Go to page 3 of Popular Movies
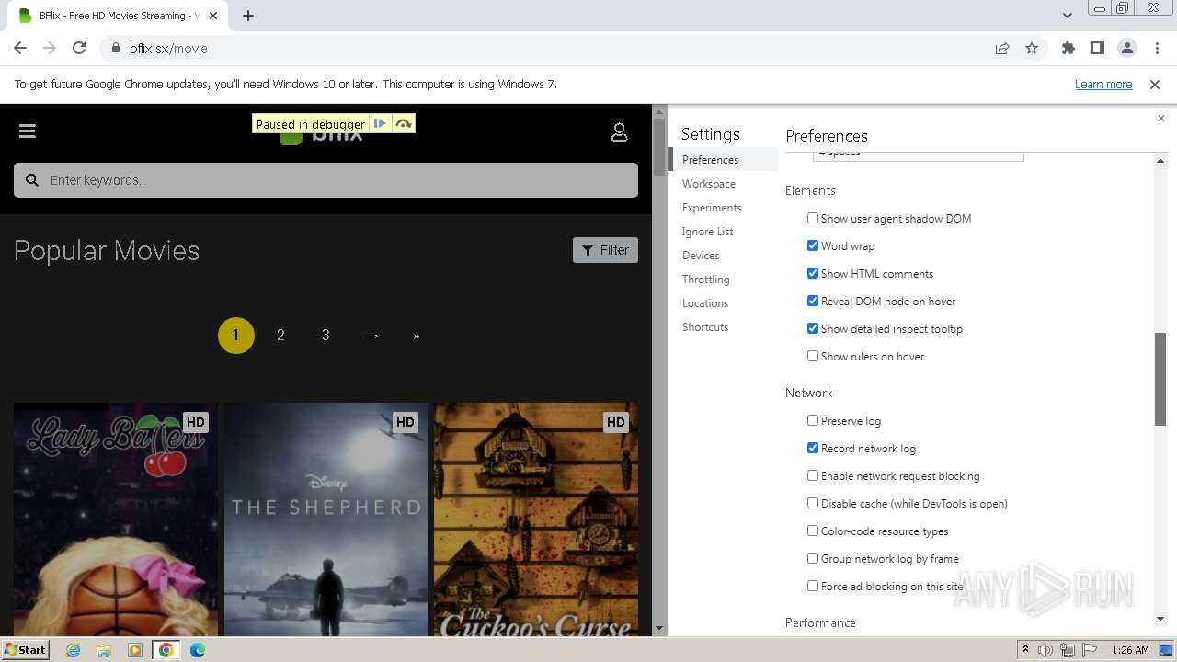 (326, 336)
